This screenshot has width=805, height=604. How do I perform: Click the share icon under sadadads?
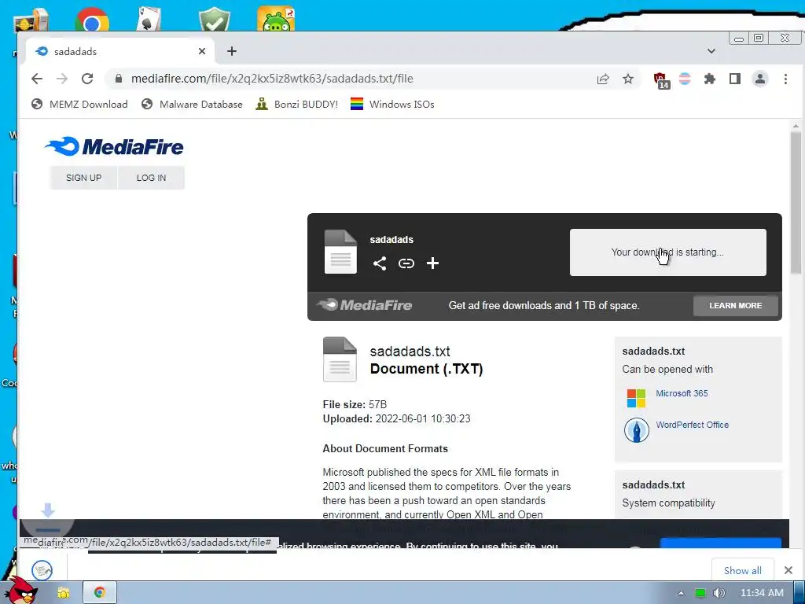coord(380,263)
